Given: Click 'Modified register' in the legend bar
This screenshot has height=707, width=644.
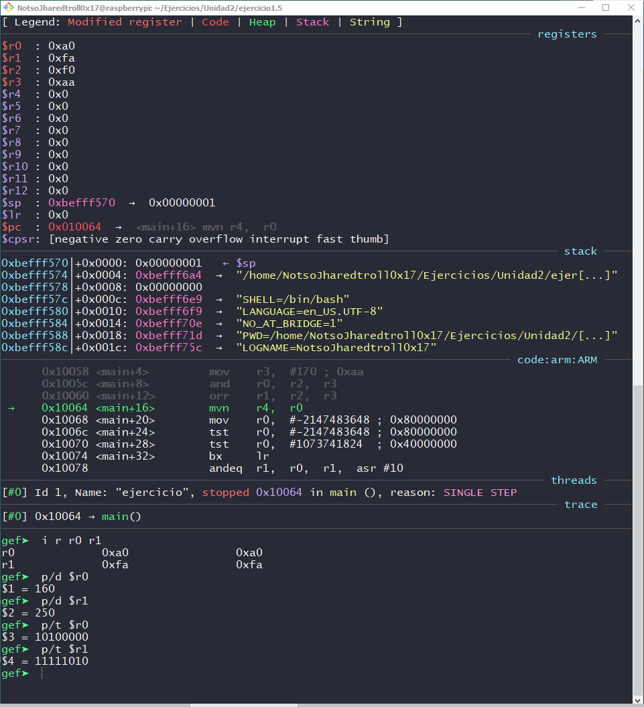Looking at the screenshot, I should (125, 21).
